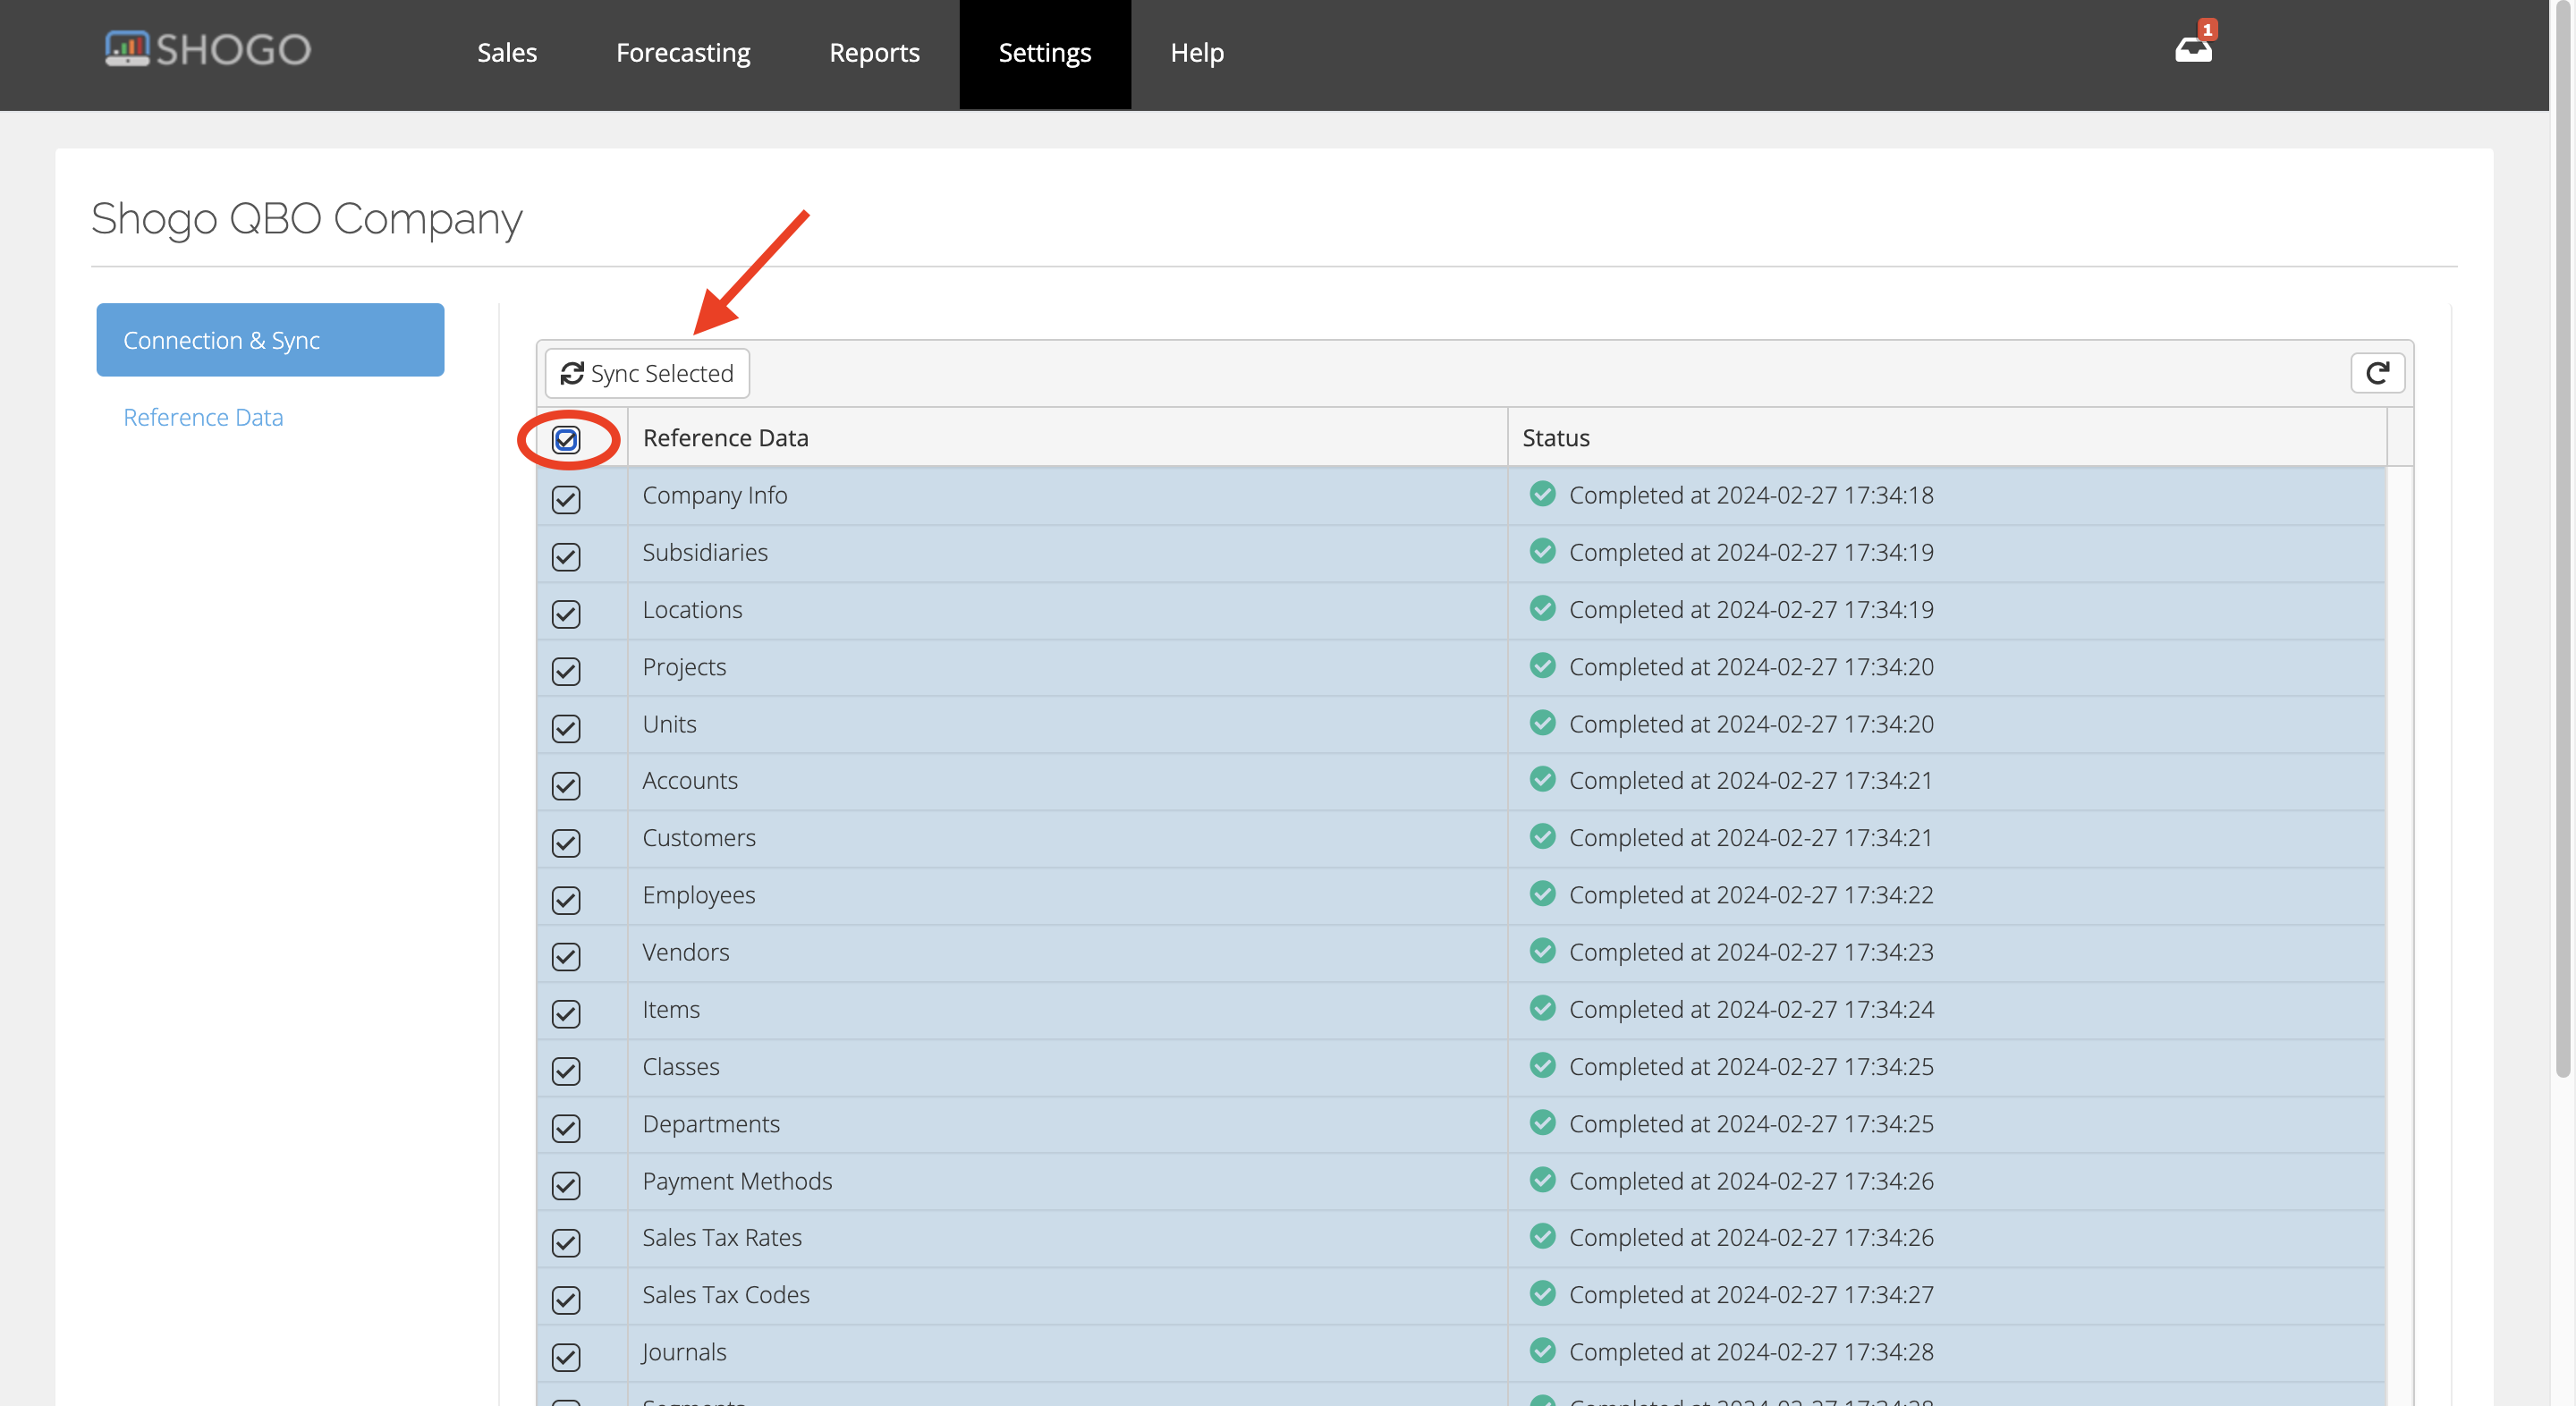Click the Classes green check status icon
The image size is (2576, 1406).
[x=1543, y=1064]
